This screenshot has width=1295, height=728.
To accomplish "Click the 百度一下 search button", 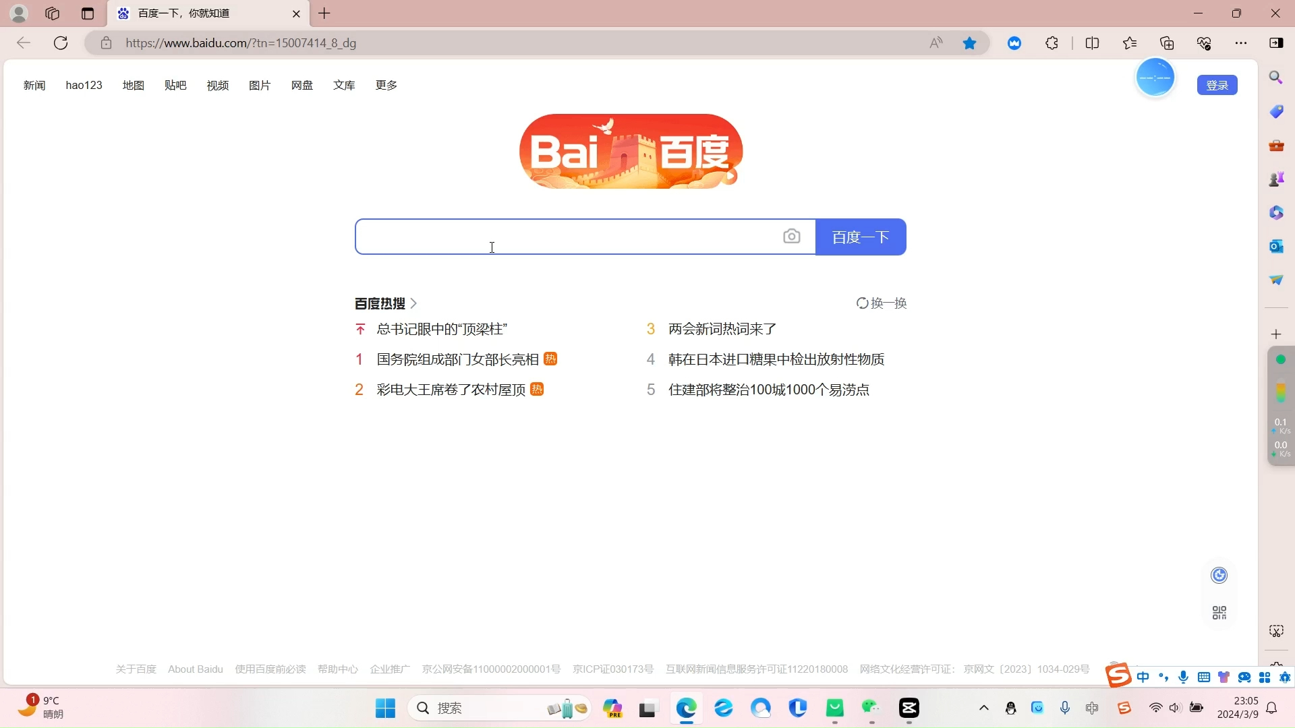I will coord(861,237).
